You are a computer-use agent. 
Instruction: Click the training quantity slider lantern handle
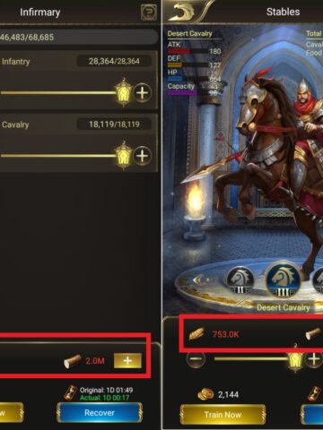(295, 358)
